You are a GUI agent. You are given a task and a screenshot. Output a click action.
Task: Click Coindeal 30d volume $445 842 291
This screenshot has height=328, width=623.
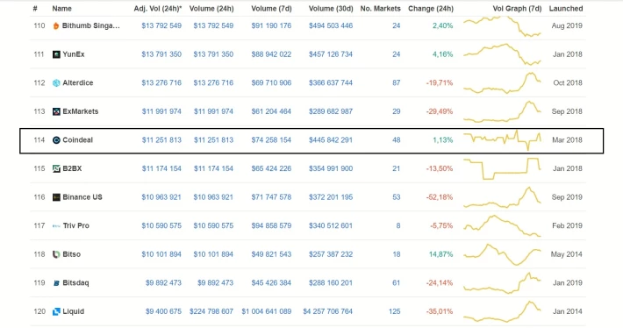pyautogui.click(x=331, y=140)
